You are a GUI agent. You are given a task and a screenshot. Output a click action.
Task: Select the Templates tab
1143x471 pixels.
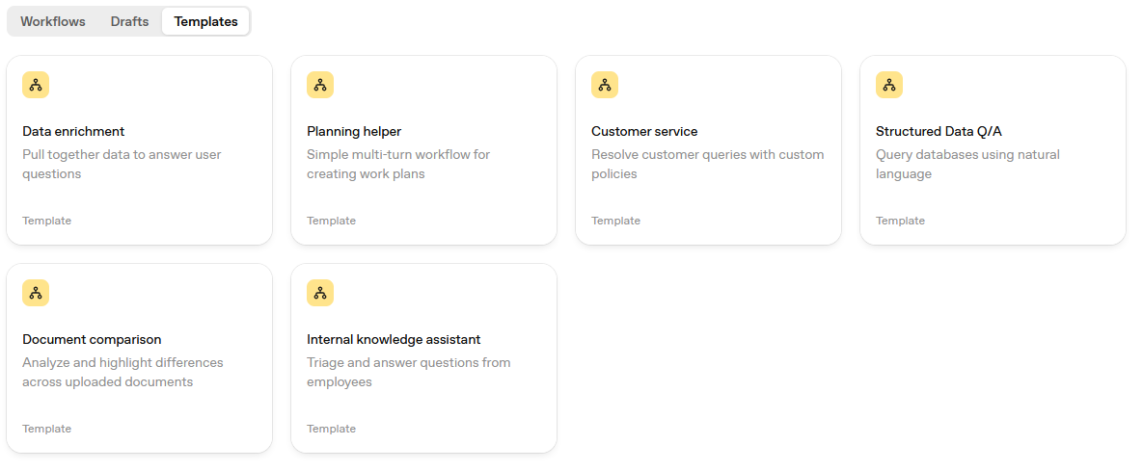205,21
